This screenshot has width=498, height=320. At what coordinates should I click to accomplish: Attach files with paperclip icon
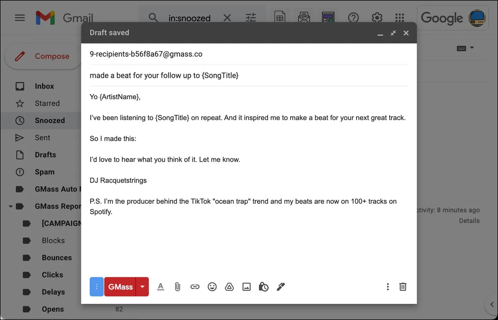click(x=178, y=286)
